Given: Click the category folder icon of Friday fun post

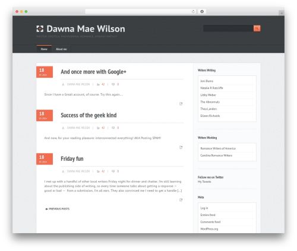Looking at the screenshot, I should tap(98, 171).
